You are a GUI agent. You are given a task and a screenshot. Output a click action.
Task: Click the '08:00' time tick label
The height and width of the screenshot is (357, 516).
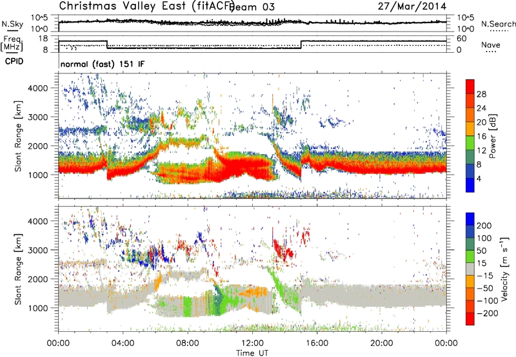pyautogui.click(x=188, y=343)
